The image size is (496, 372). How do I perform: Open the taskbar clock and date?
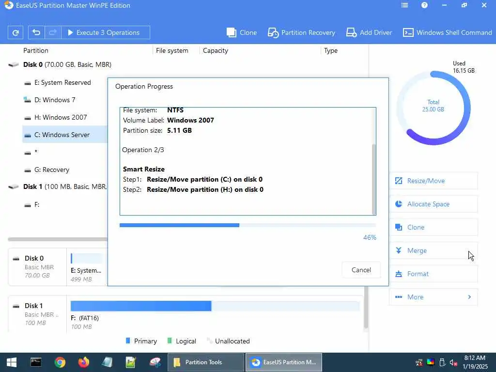coord(475,362)
